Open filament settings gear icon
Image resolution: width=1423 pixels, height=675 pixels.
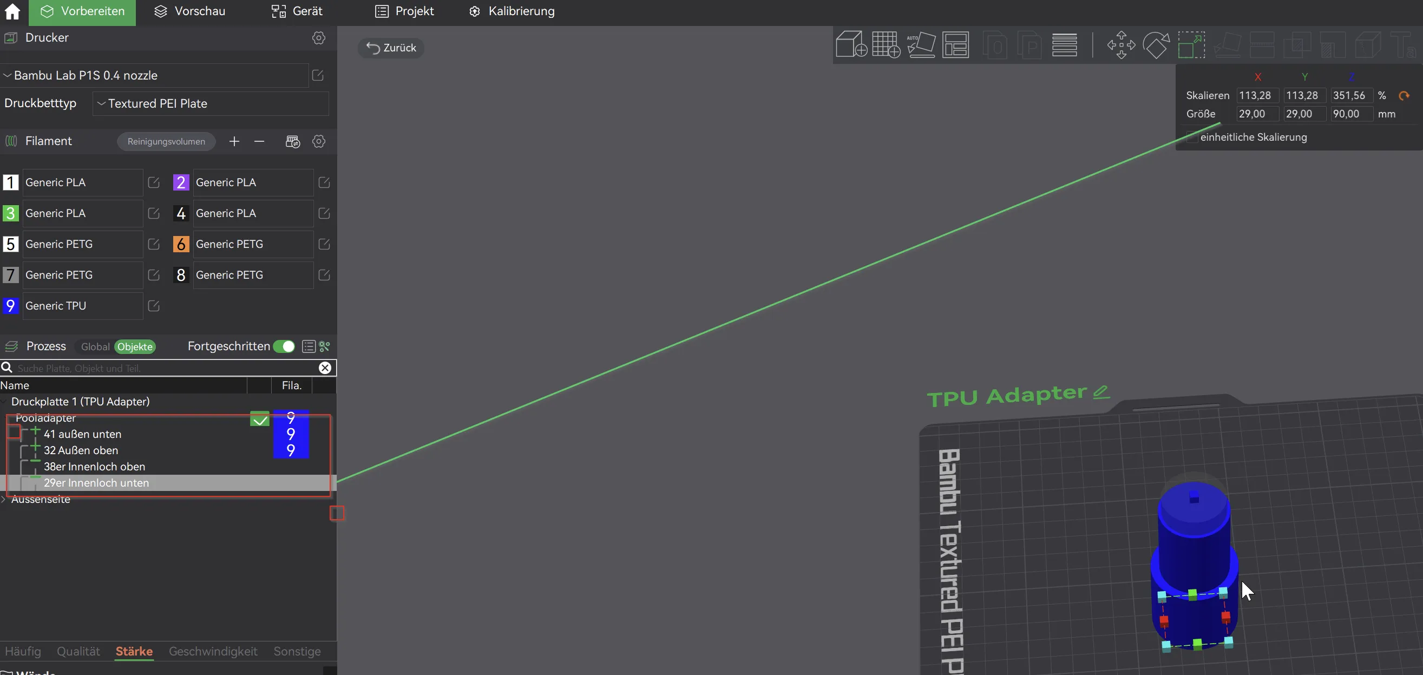319,141
